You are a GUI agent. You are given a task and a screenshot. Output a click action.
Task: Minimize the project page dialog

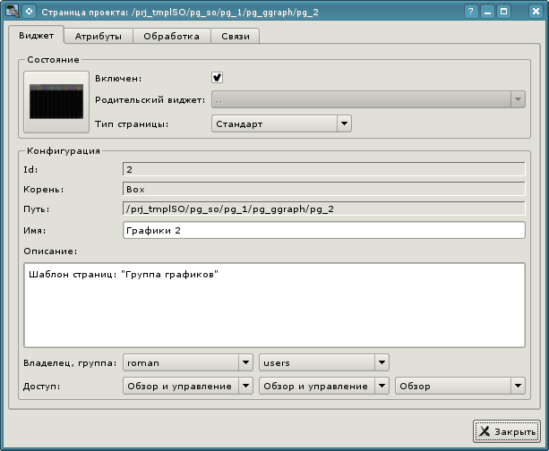coord(487,13)
